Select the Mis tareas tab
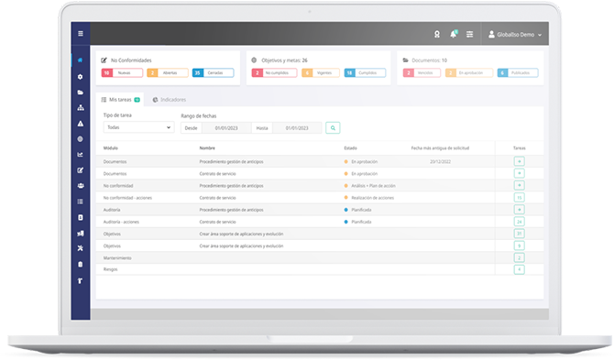This screenshot has height=360, width=614. pos(120,100)
